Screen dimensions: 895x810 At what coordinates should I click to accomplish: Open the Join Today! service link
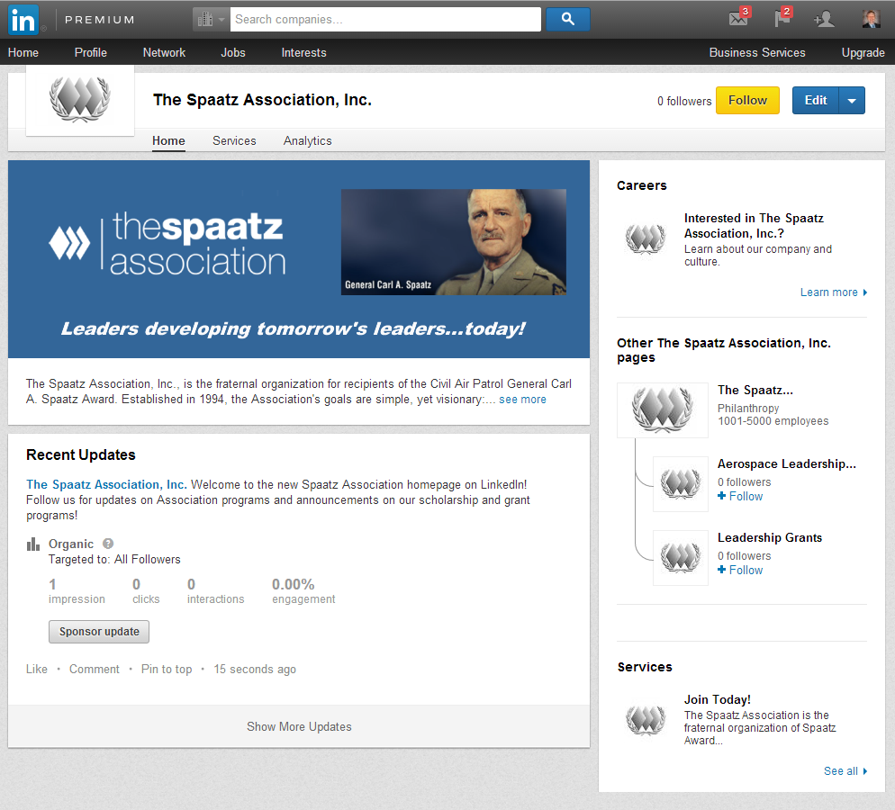(x=717, y=699)
